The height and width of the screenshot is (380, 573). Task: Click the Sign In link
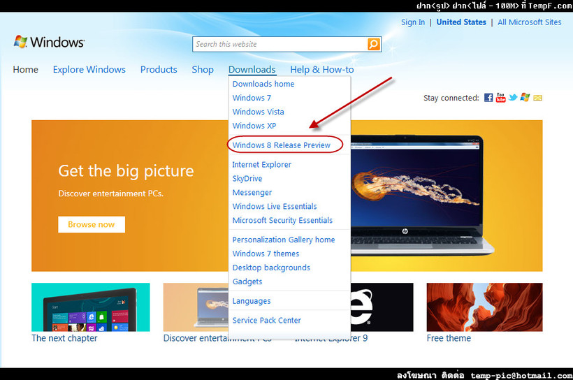(413, 22)
